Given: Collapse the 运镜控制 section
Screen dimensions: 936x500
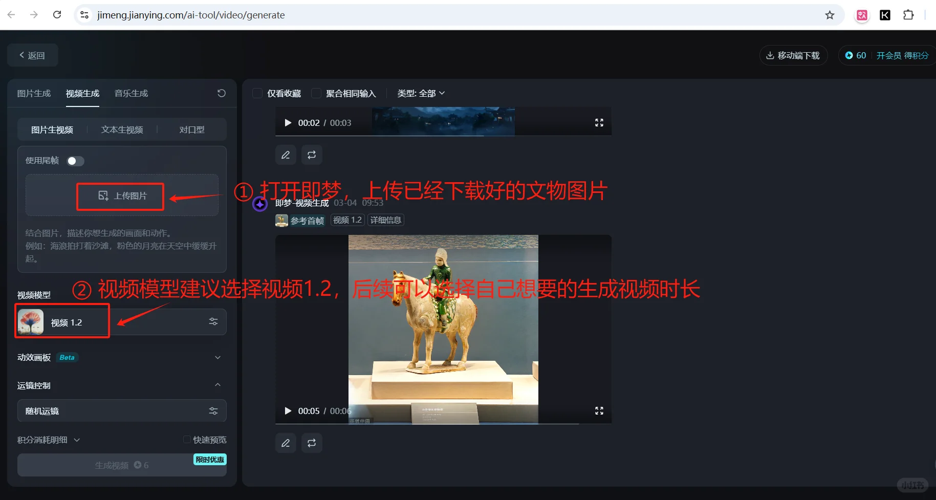Looking at the screenshot, I should coord(217,385).
